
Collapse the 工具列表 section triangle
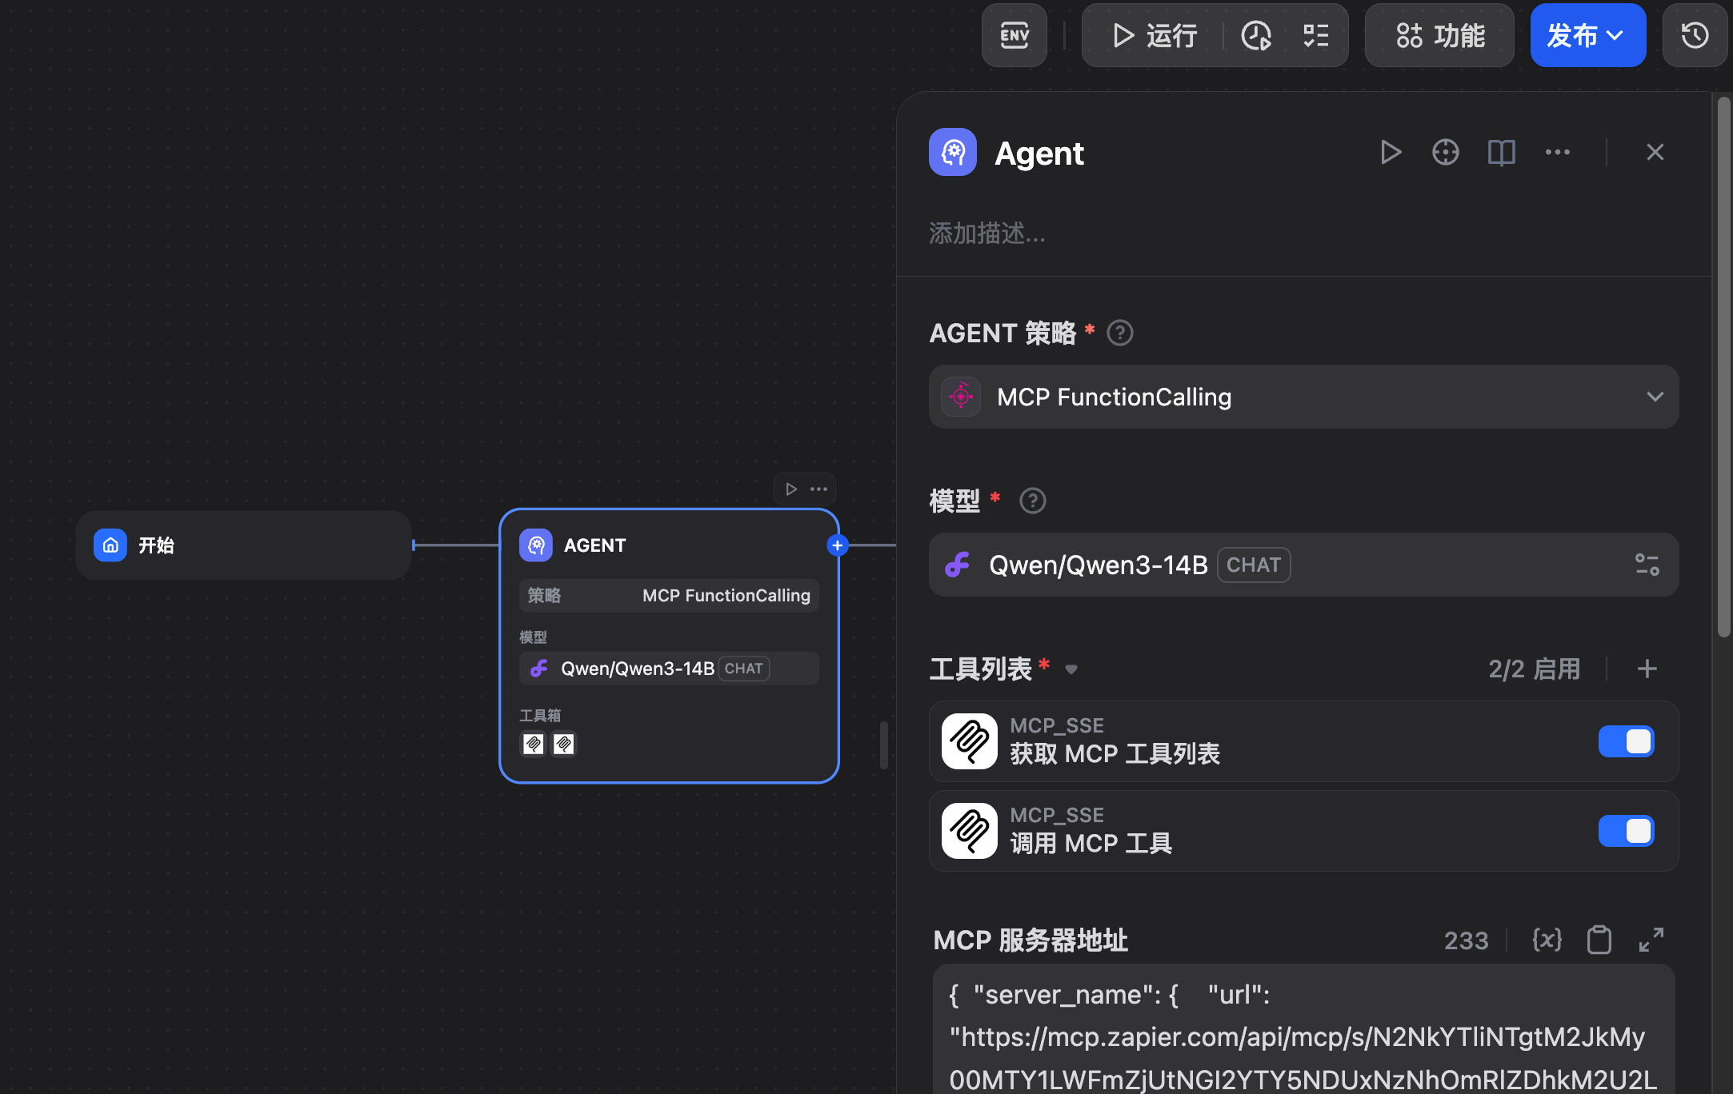click(1071, 669)
